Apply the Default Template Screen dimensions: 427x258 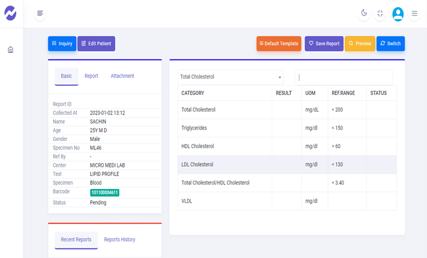tap(279, 44)
